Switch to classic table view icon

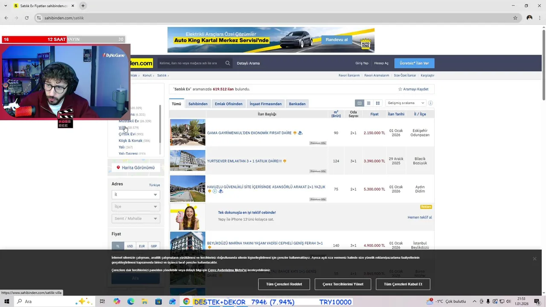pos(360,103)
